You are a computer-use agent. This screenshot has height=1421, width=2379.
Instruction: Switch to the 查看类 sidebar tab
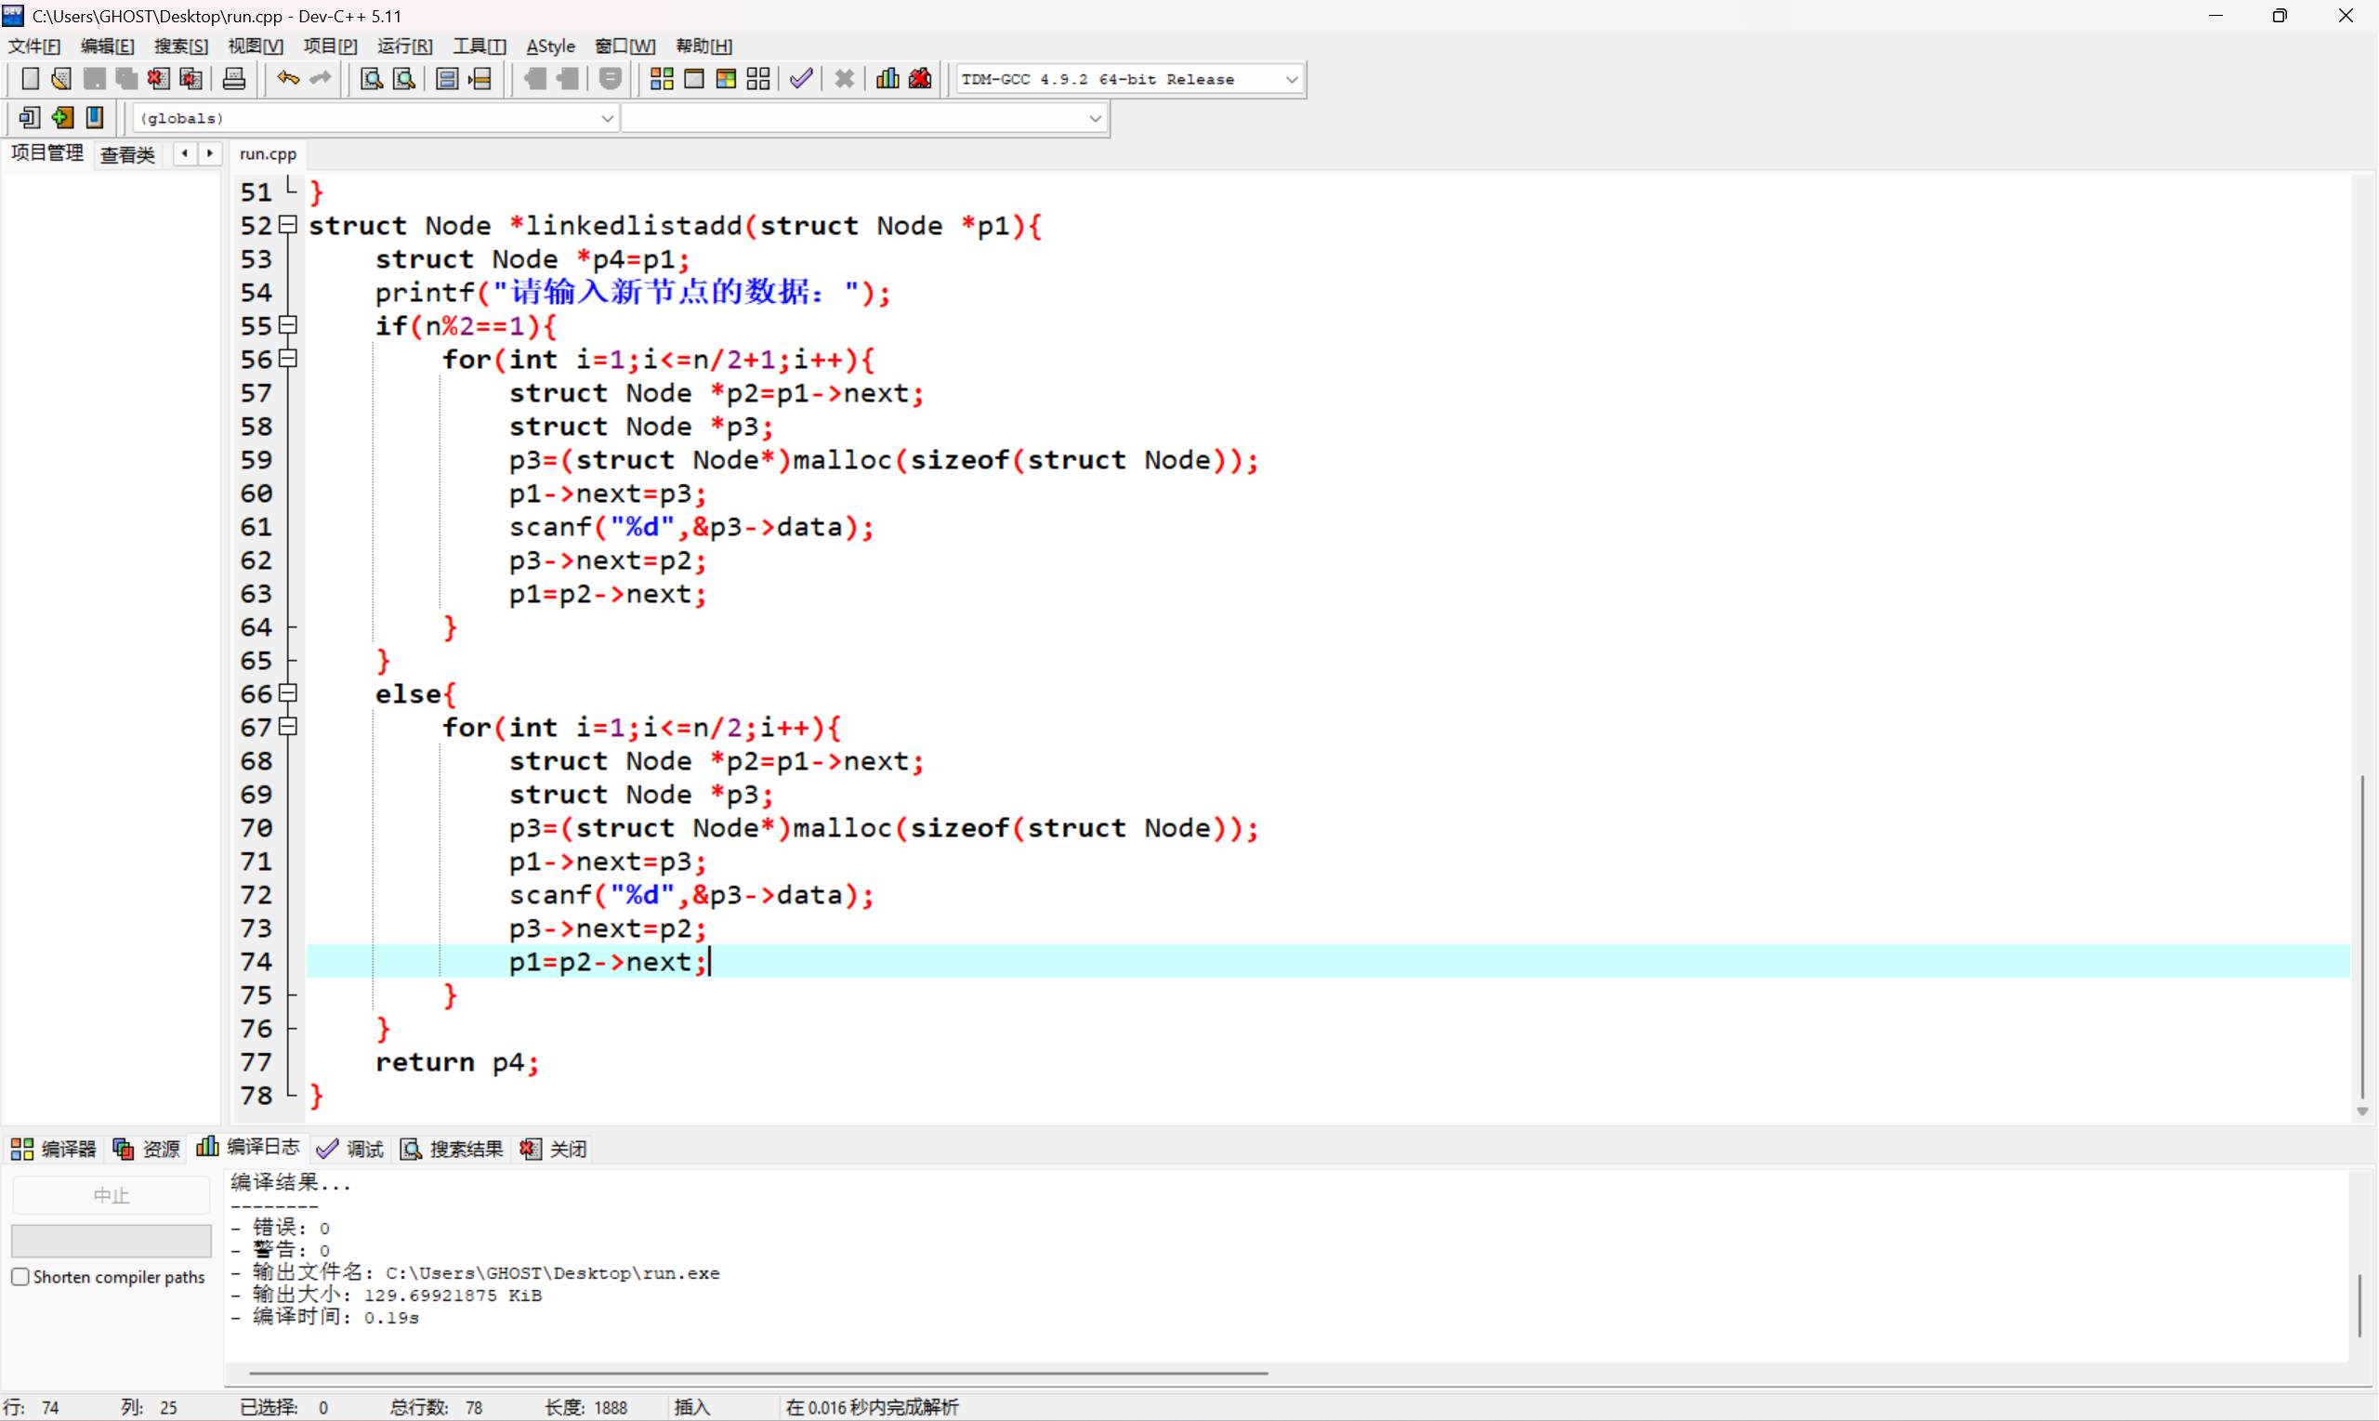click(x=127, y=154)
